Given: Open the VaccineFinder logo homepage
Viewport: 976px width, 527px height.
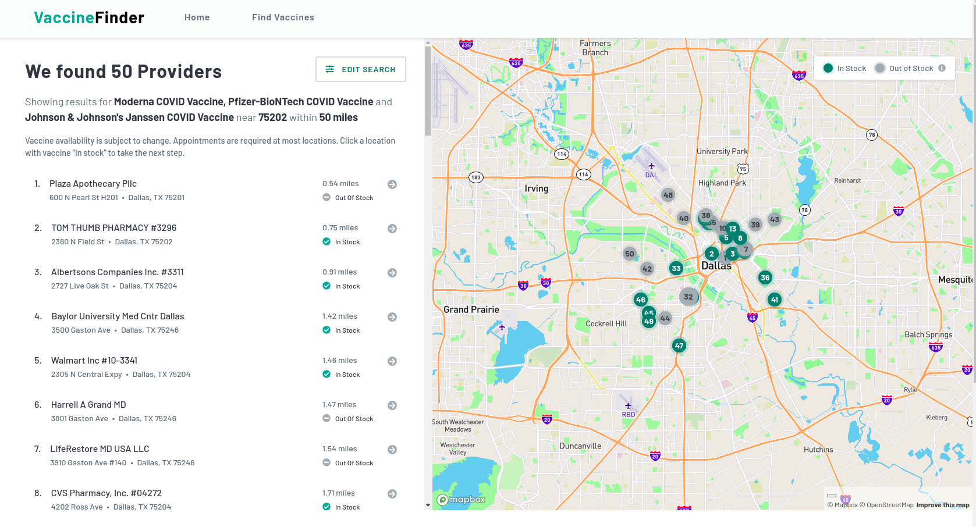Looking at the screenshot, I should pyautogui.click(x=89, y=17).
